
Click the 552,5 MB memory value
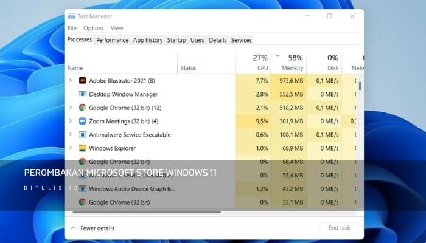[x=292, y=94]
